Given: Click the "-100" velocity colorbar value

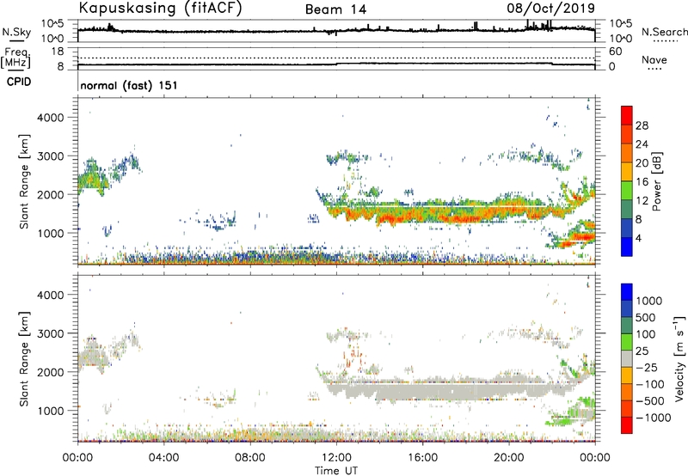Looking at the screenshot, I should coord(650,384).
